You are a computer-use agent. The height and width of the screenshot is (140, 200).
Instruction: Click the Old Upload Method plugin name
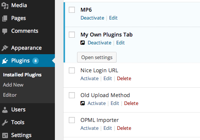[x=105, y=96]
